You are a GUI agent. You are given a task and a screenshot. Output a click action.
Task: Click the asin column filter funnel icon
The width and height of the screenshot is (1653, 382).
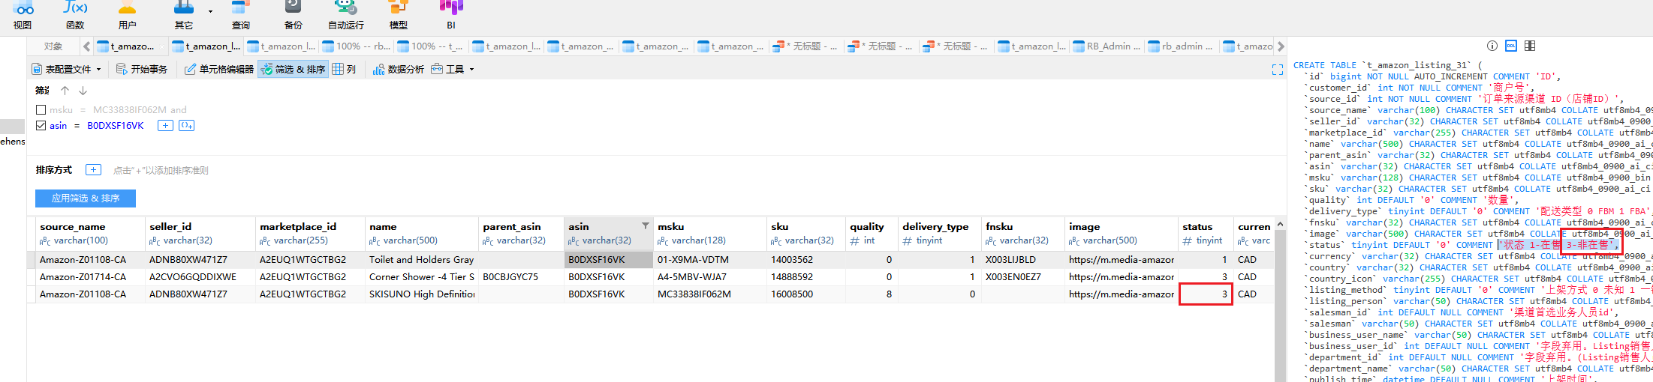coord(645,225)
